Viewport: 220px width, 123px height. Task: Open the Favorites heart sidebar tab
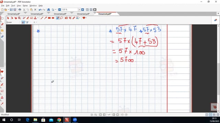pos(2,72)
